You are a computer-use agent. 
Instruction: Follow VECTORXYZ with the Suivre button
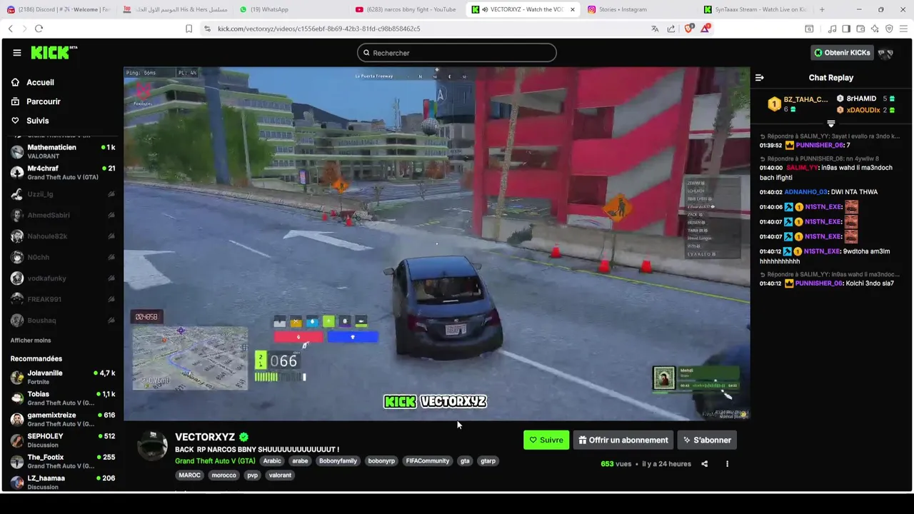pos(546,440)
